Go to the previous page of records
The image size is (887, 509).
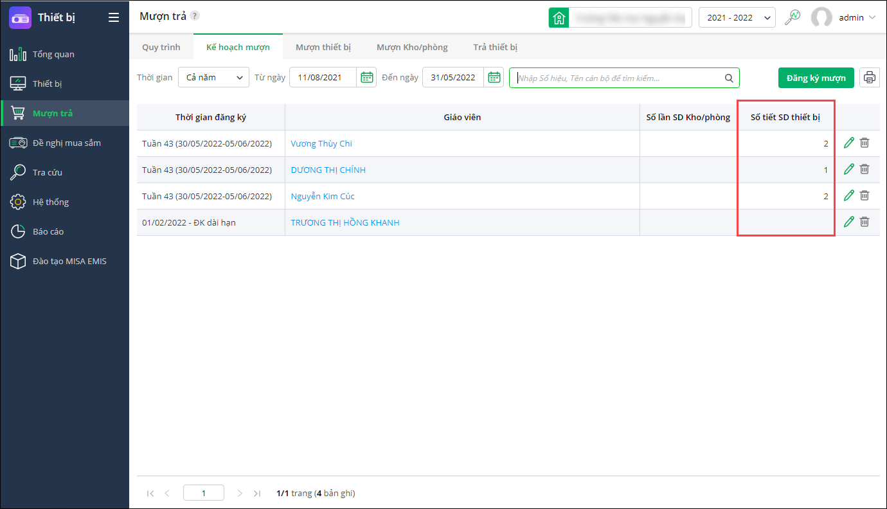tap(167, 493)
